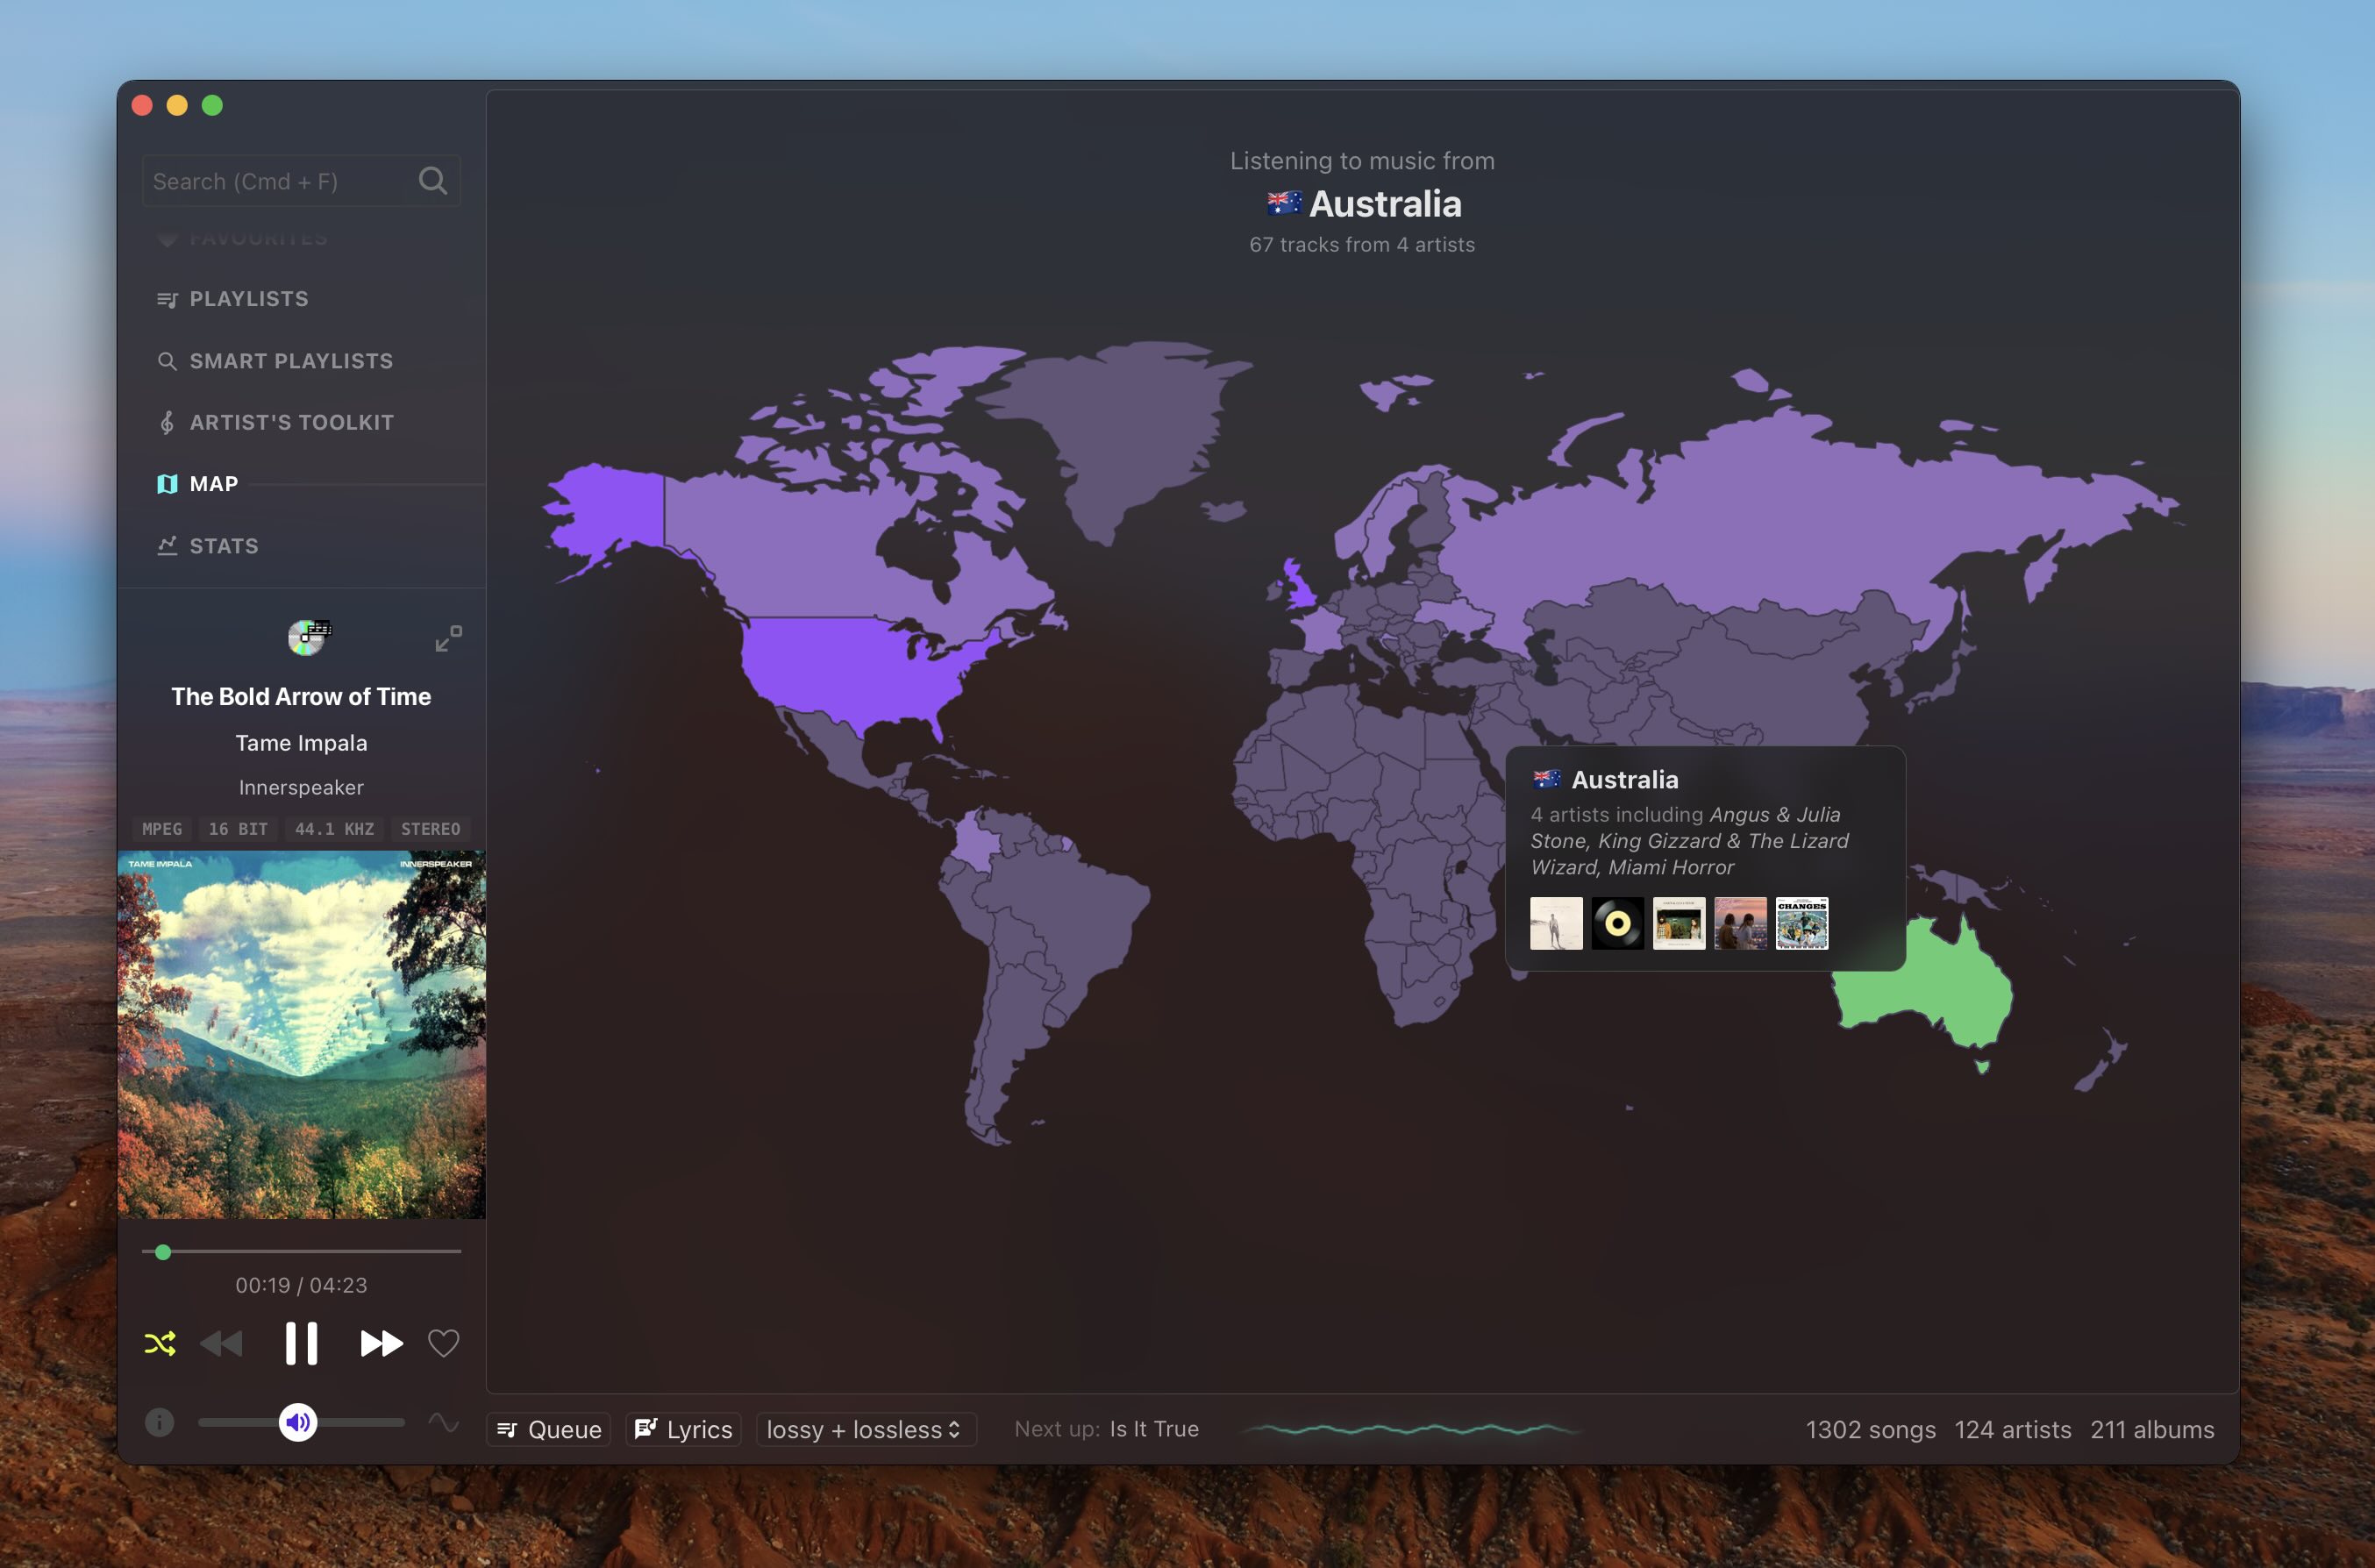Open the Artist's Toolkit section
Viewport: 2375px width, 1568px height.
point(291,422)
